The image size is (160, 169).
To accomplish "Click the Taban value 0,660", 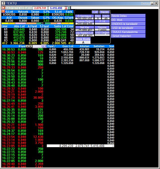I will [x=35, y=21].
